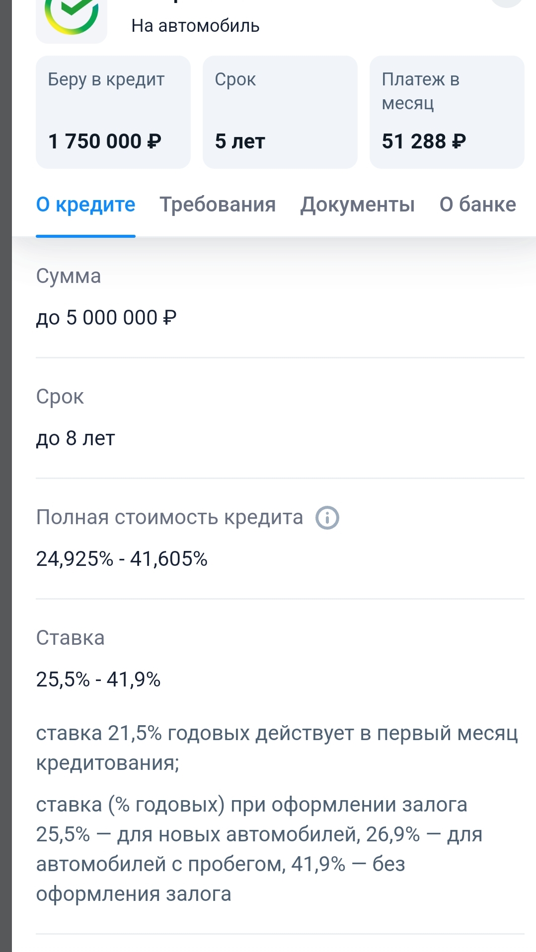Edit the Беру в кредит amount card

click(113, 112)
